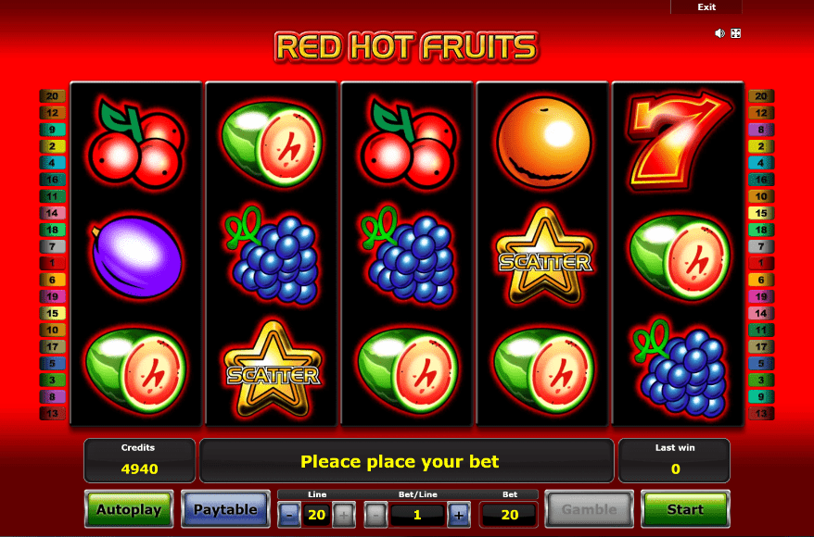Select the cherries on the first reel

coord(137,142)
